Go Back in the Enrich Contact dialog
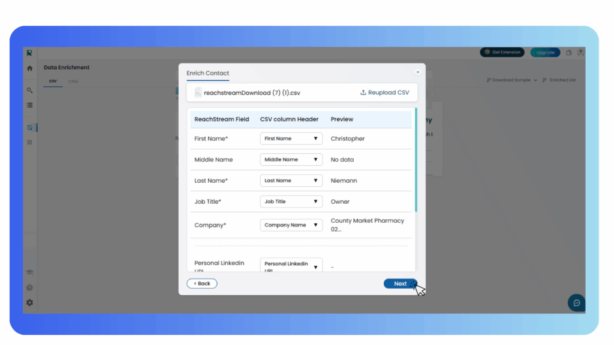 click(201, 283)
